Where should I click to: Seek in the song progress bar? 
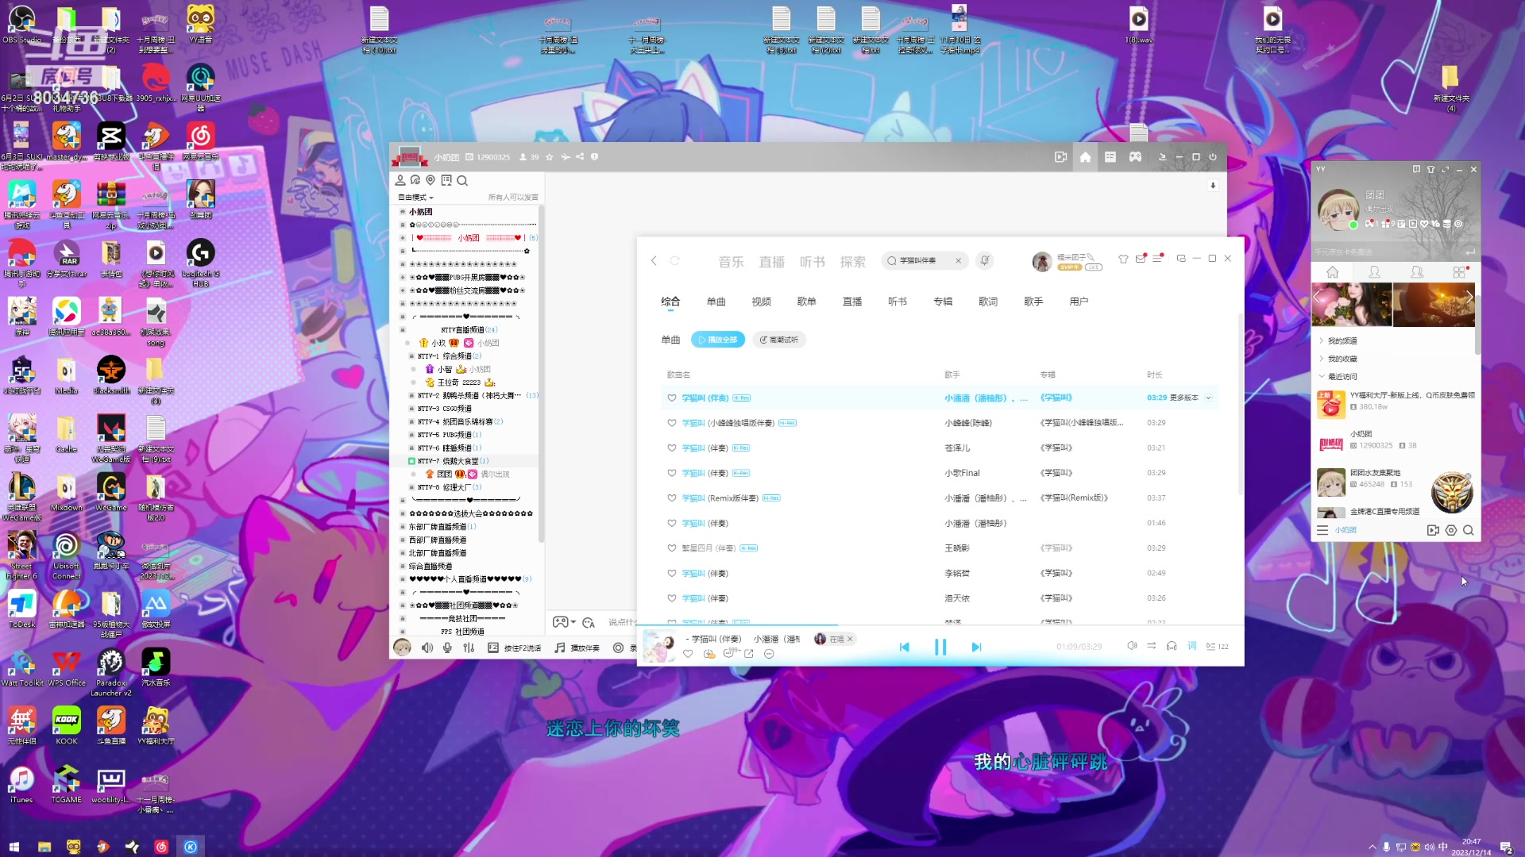pyautogui.click(x=940, y=626)
